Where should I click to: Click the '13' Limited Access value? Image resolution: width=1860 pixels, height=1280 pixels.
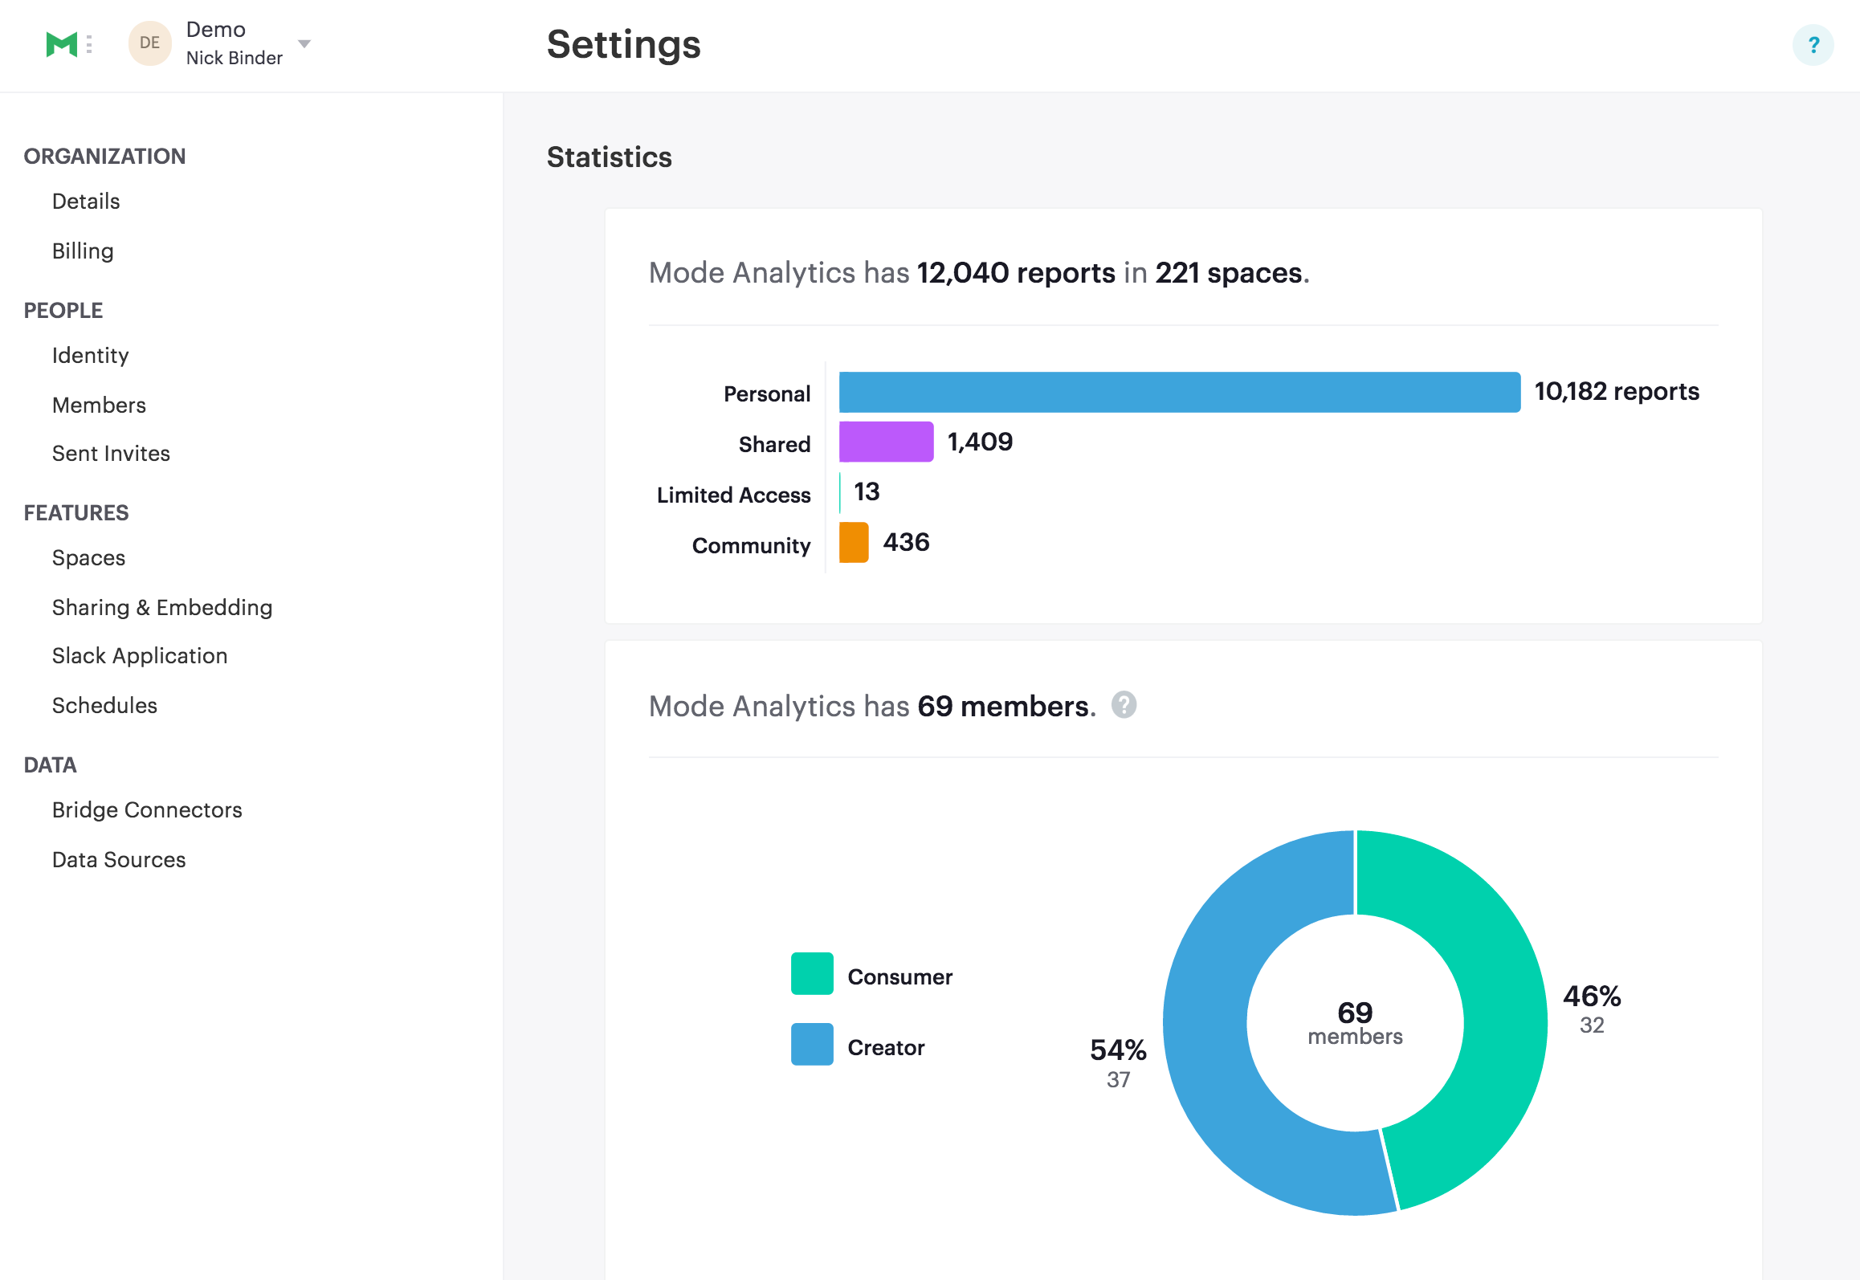867,491
